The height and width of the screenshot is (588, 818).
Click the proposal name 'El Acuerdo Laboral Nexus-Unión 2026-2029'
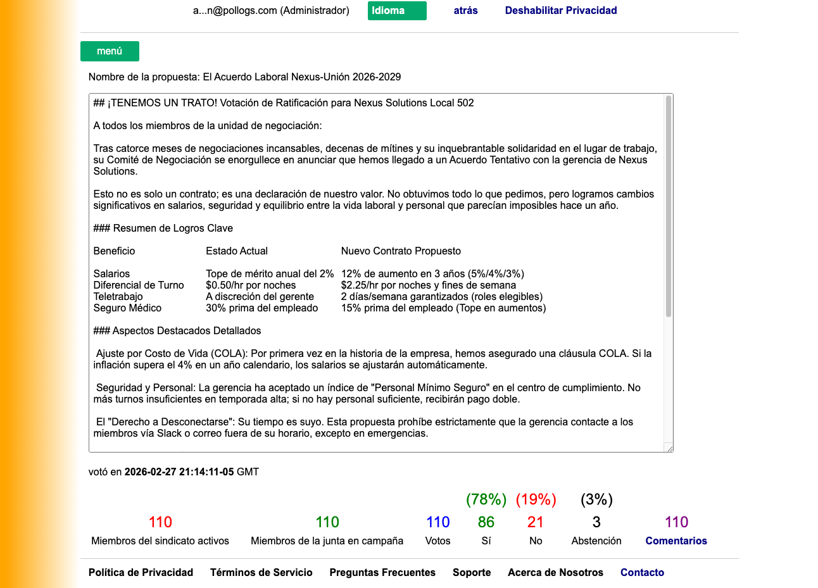pos(302,77)
